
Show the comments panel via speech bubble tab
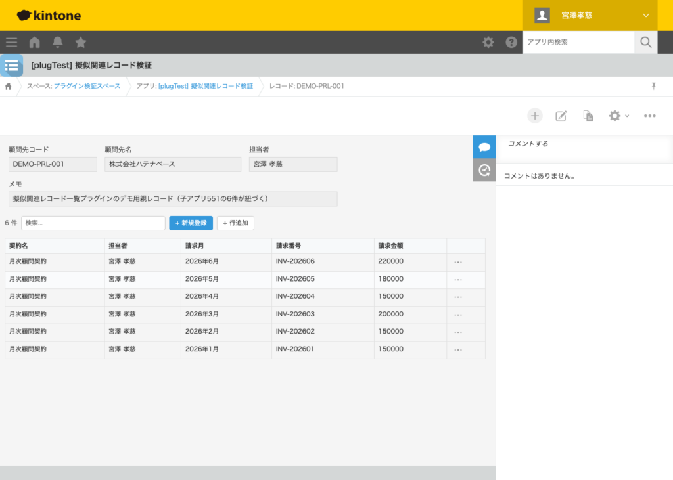(484, 146)
